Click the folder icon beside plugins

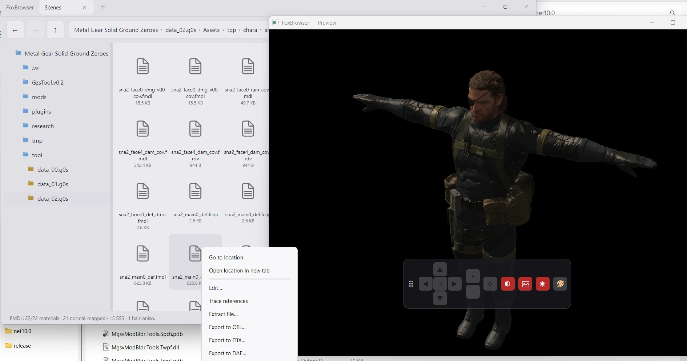(x=25, y=111)
